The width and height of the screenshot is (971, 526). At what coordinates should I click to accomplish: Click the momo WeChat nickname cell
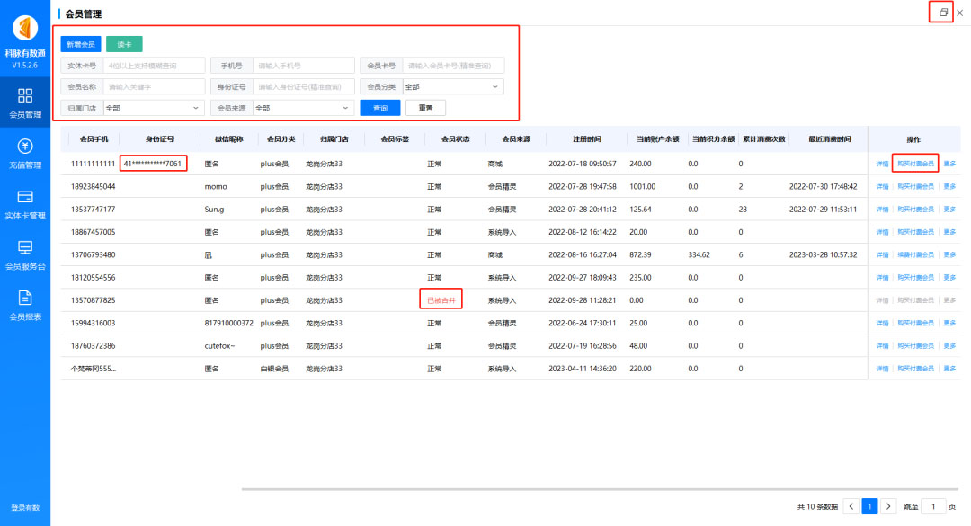(216, 186)
